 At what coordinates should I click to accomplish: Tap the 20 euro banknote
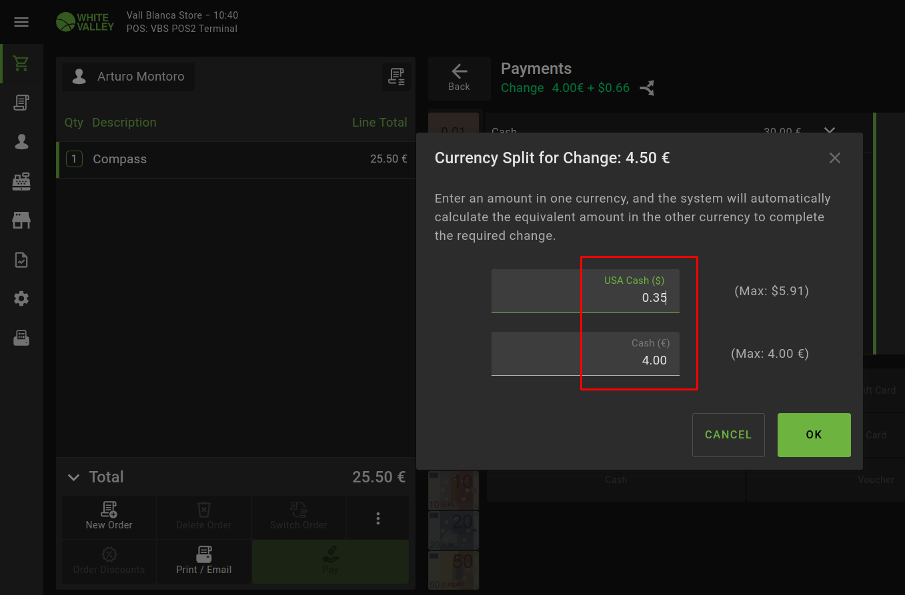(454, 530)
